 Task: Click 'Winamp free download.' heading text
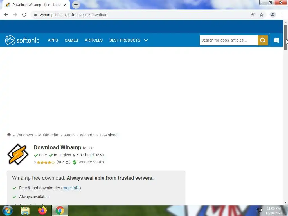coord(39,178)
